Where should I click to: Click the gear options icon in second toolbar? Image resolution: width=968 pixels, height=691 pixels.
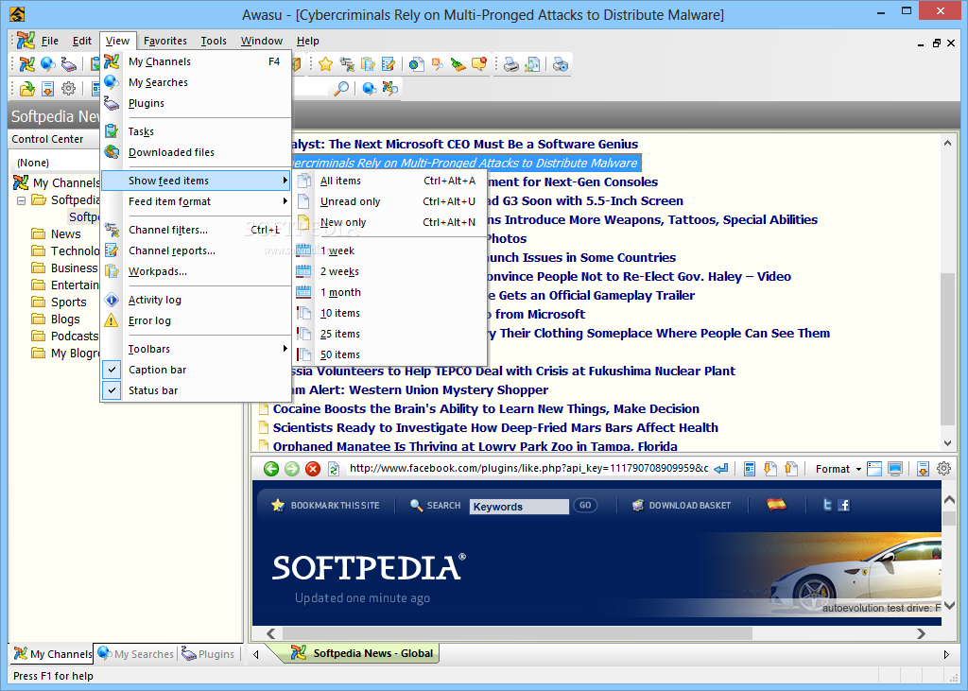tap(68, 88)
